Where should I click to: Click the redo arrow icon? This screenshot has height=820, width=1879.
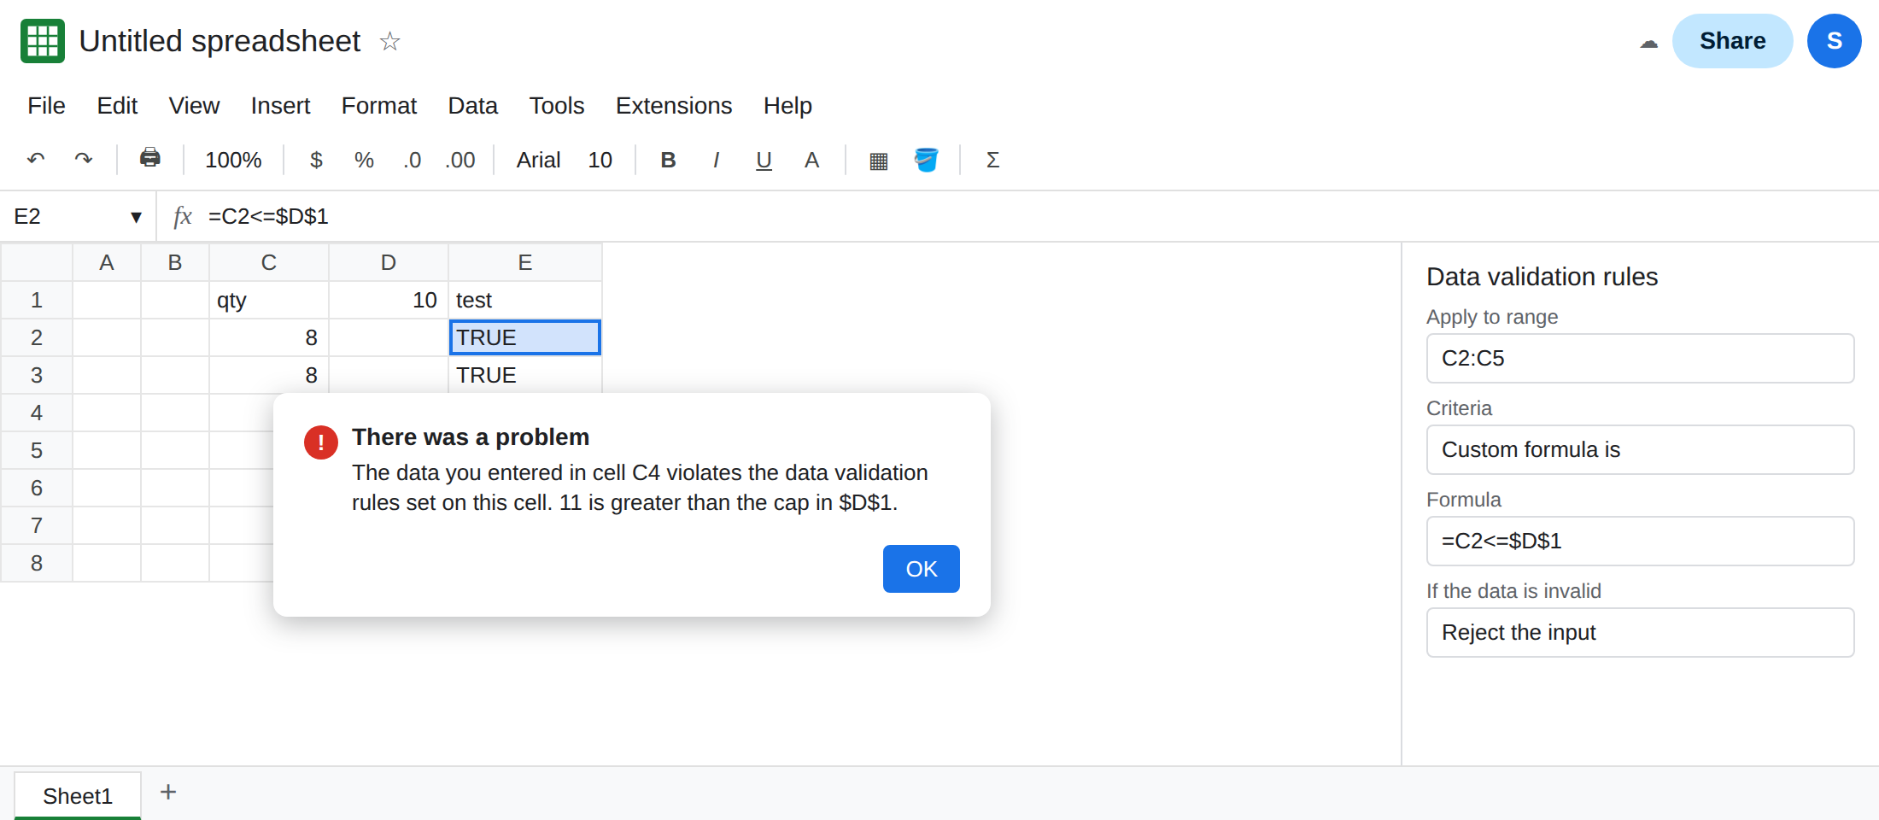pyautogui.click(x=84, y=160)
